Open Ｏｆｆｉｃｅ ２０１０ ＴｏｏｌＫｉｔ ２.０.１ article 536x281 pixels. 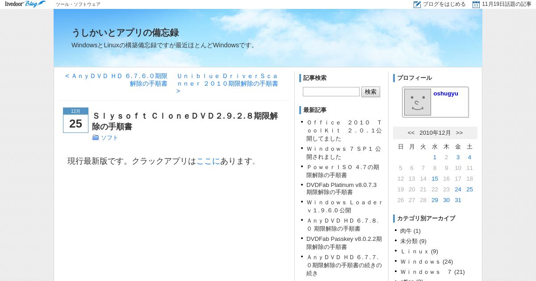tap(344, 130)
